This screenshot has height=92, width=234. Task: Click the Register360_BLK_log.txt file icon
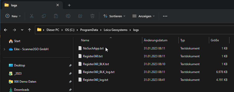[80, 72]
